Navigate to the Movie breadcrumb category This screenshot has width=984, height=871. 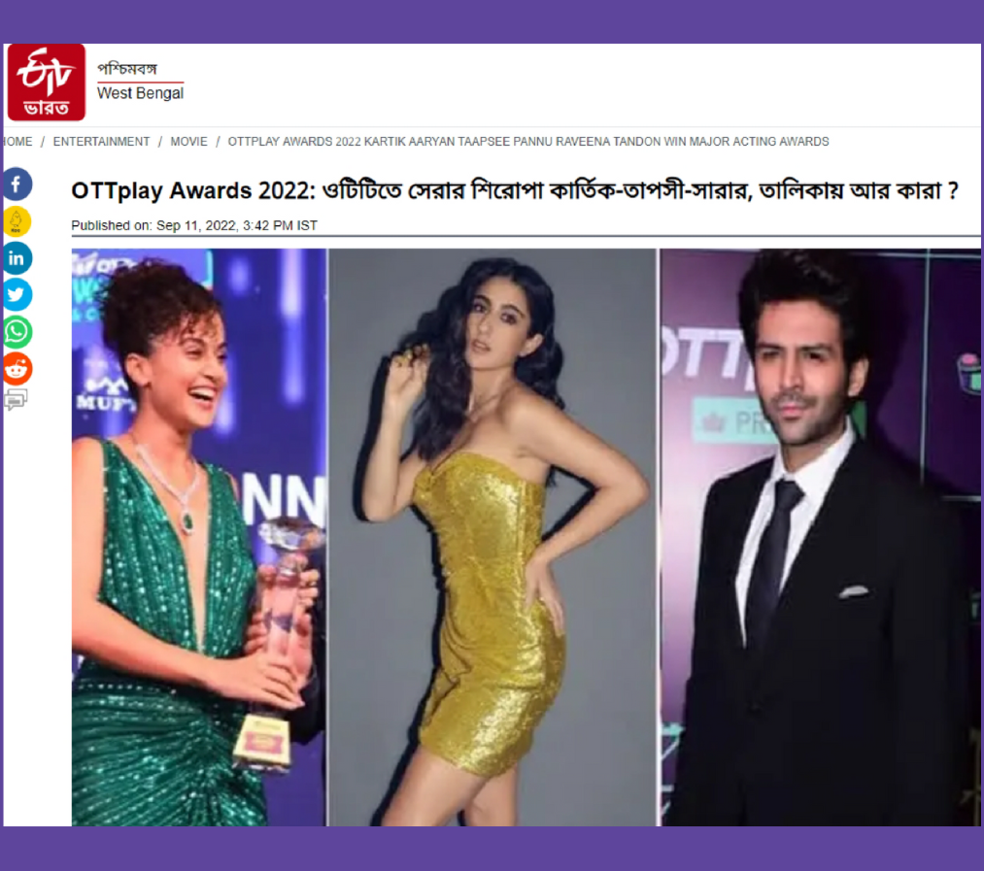[x=188, y=142]
